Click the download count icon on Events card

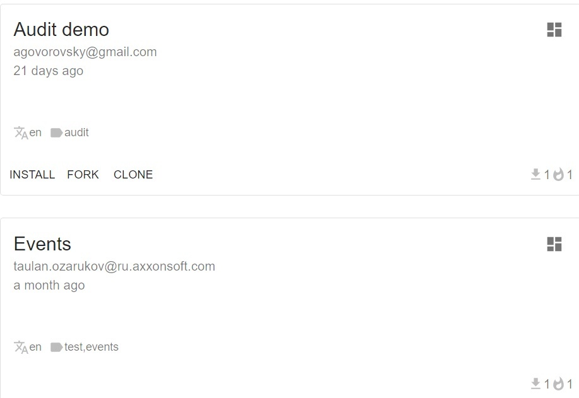click(536, 383)
